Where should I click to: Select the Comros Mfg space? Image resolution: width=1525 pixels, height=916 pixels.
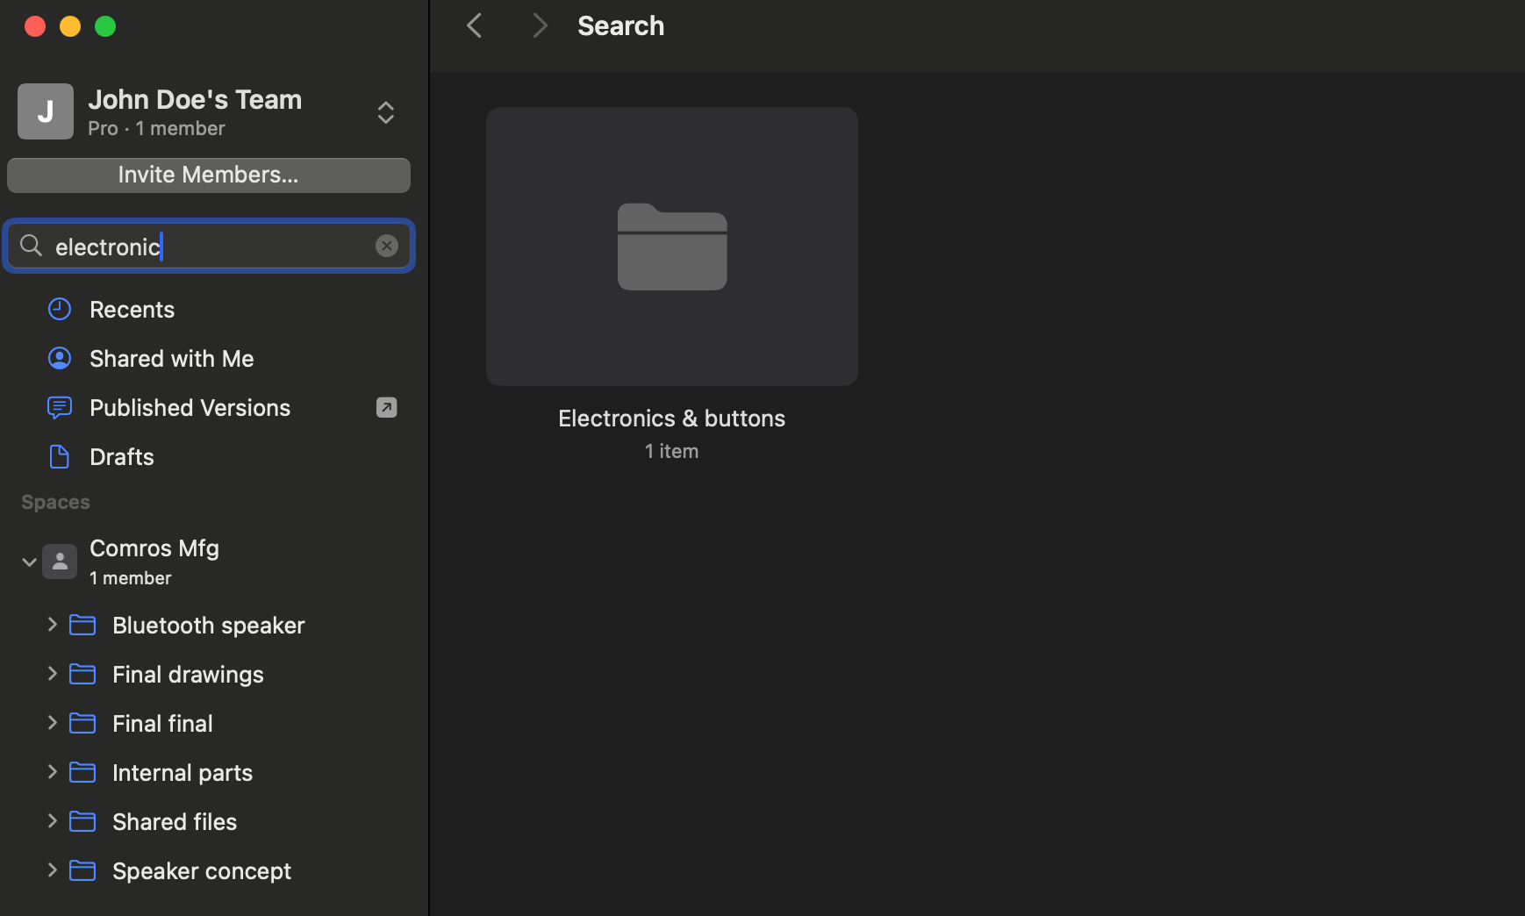[154, 562]
